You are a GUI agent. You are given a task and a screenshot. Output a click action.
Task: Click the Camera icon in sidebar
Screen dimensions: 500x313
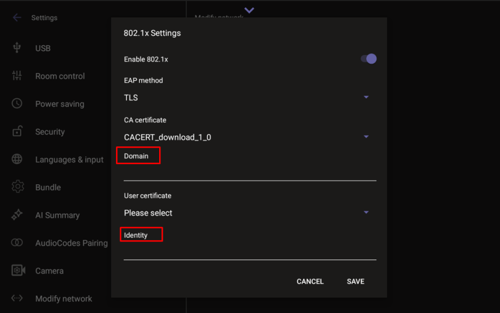(x=18, y=270)
